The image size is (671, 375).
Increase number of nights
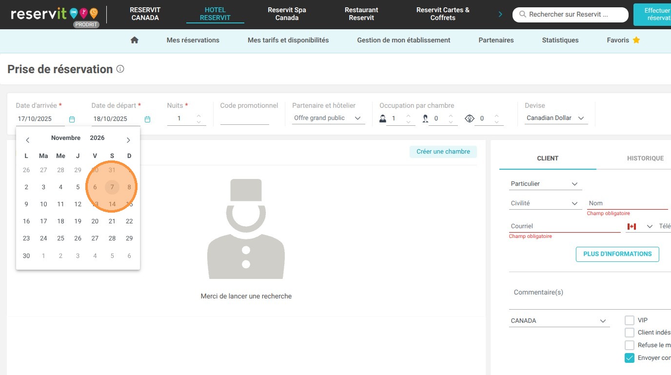198,116
